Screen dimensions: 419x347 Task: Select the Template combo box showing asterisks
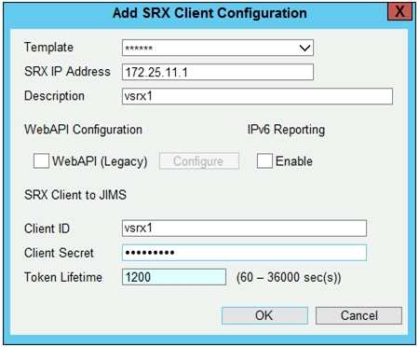(218, 48)
